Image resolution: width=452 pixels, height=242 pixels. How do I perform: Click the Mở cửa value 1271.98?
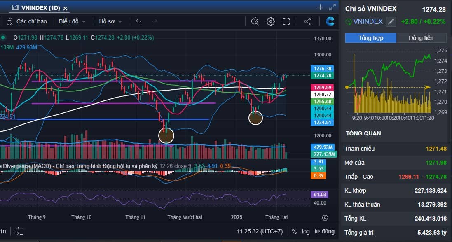(436, 163)
